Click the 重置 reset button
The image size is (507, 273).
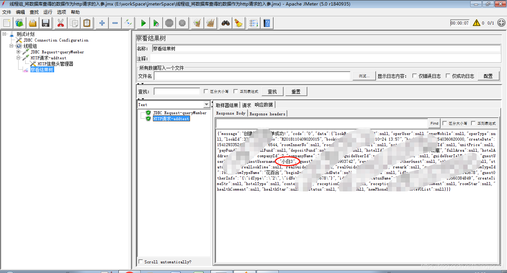[x=296, y=91]
